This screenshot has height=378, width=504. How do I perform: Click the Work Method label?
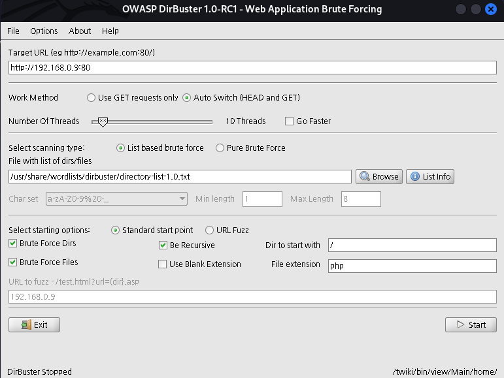(33, 97)
